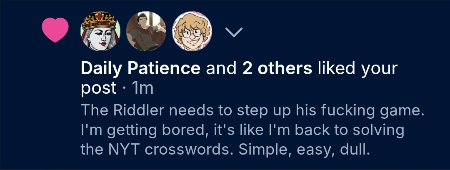Screen dimensions: 450x170
Task: Open the queen playing card avatar
Action: coord(100,30)
